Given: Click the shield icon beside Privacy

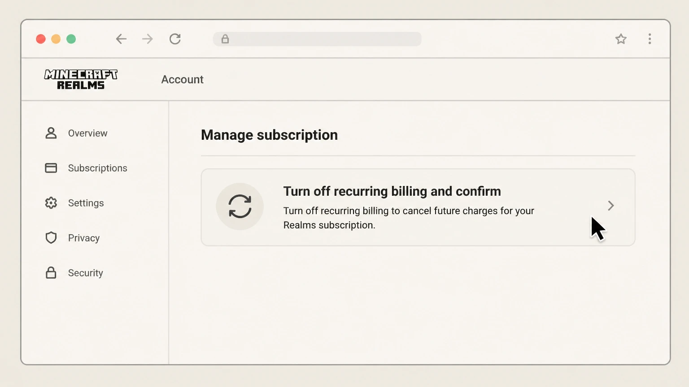Looking at the screenshot, I should [51, 238].
